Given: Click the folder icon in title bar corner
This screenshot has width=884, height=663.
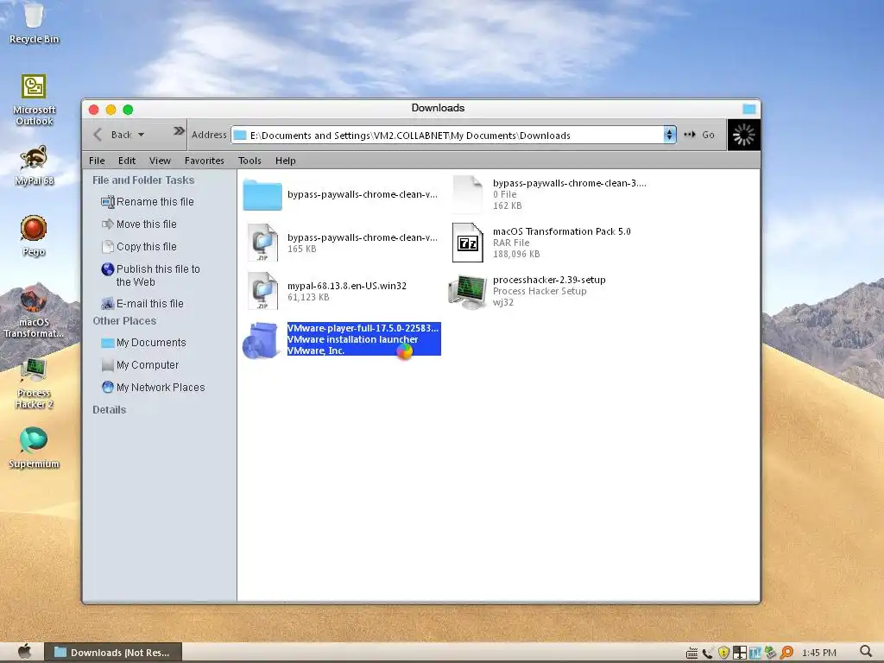Looking at the screenshot, I should coord(748,109).
